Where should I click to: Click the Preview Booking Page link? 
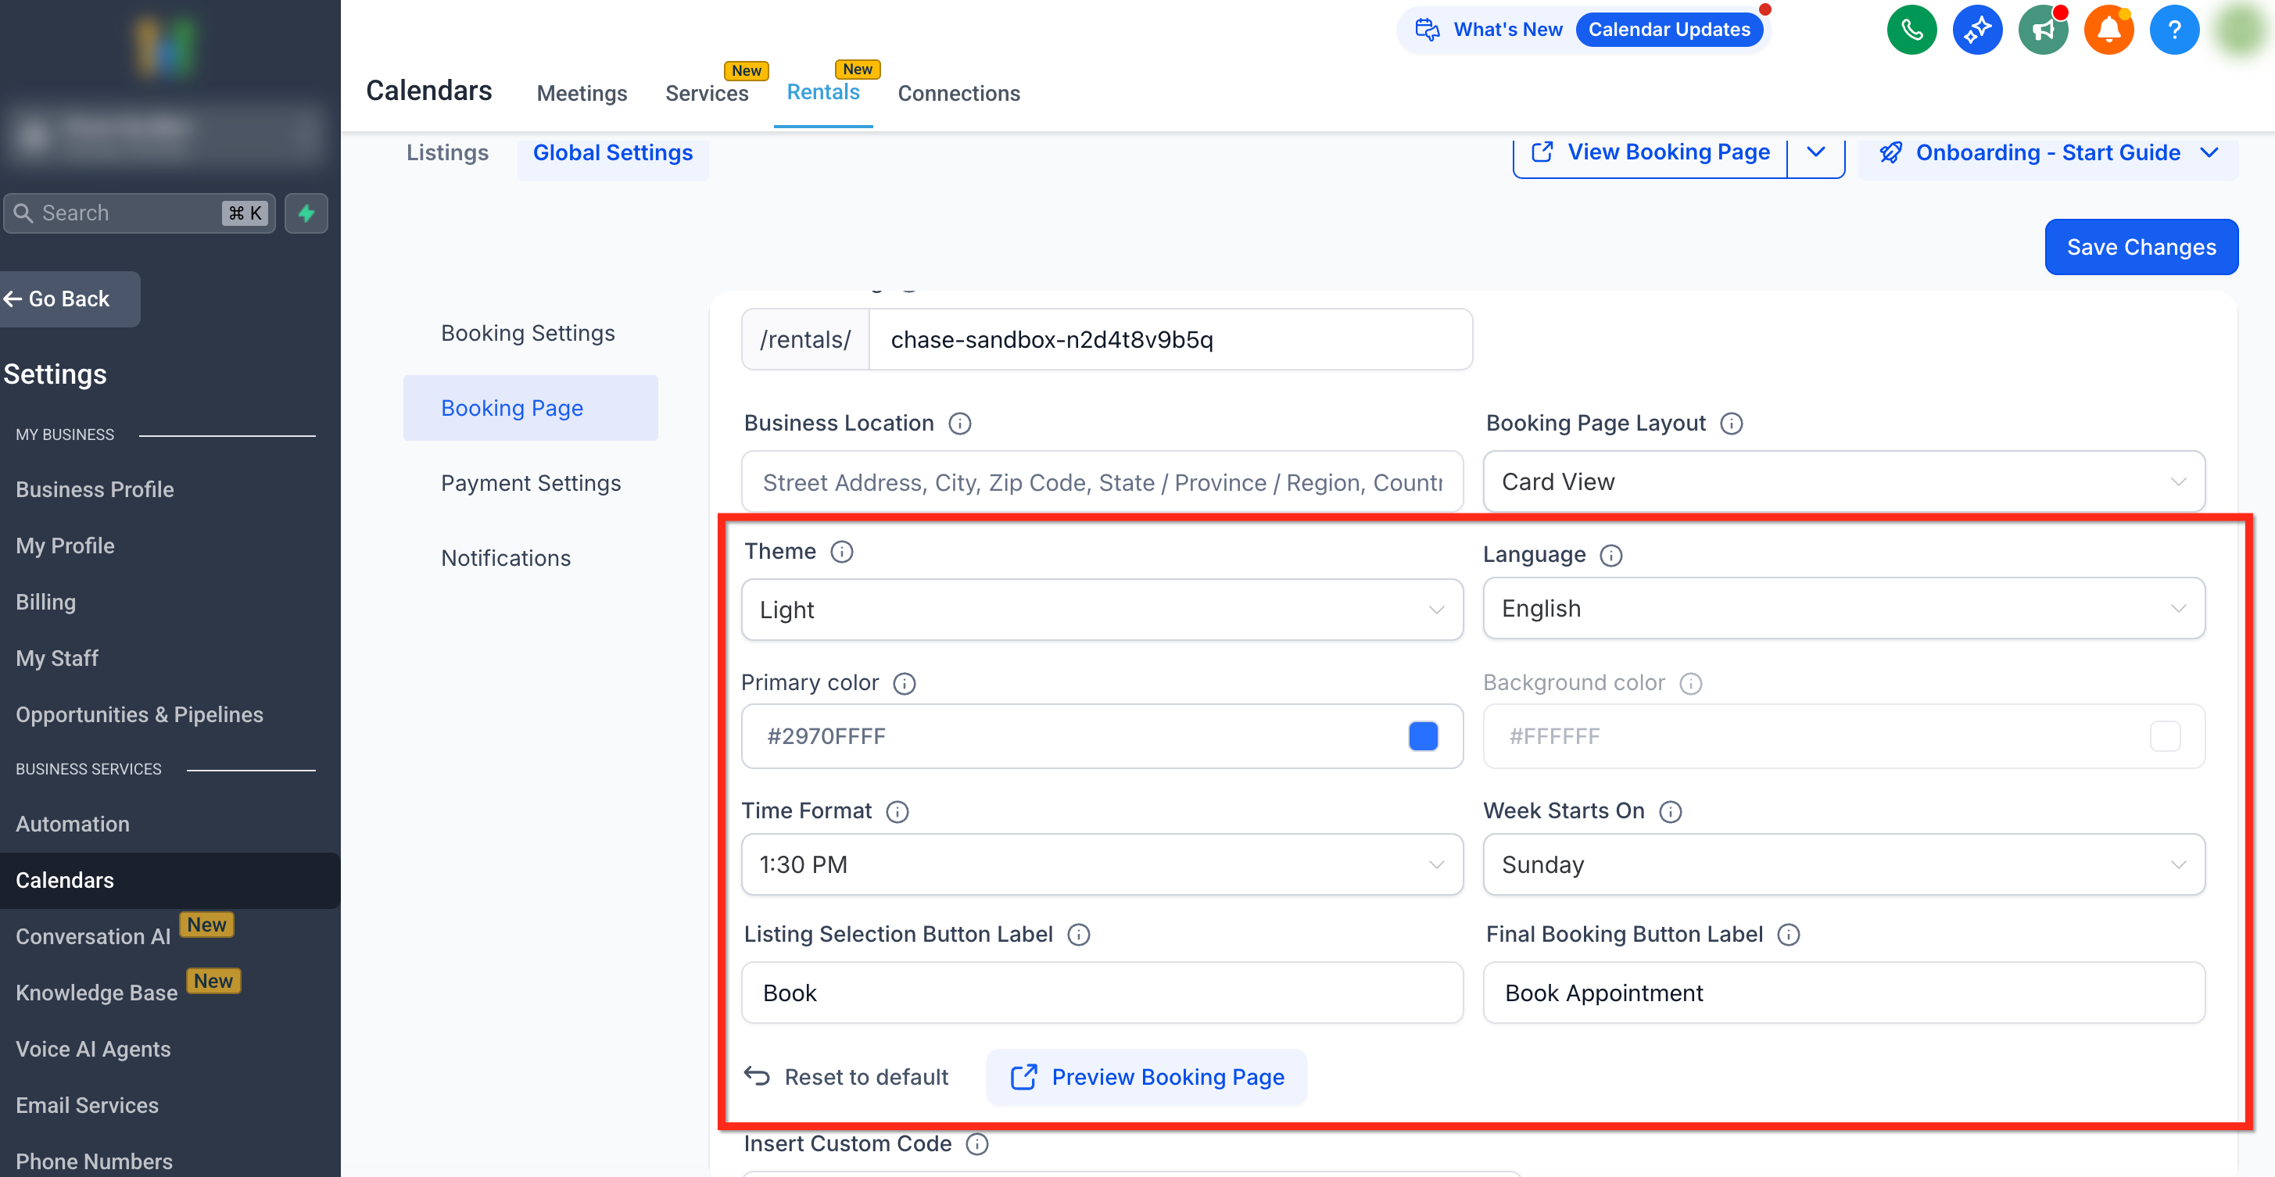pyautogui.click(x=1147, y=1077)
